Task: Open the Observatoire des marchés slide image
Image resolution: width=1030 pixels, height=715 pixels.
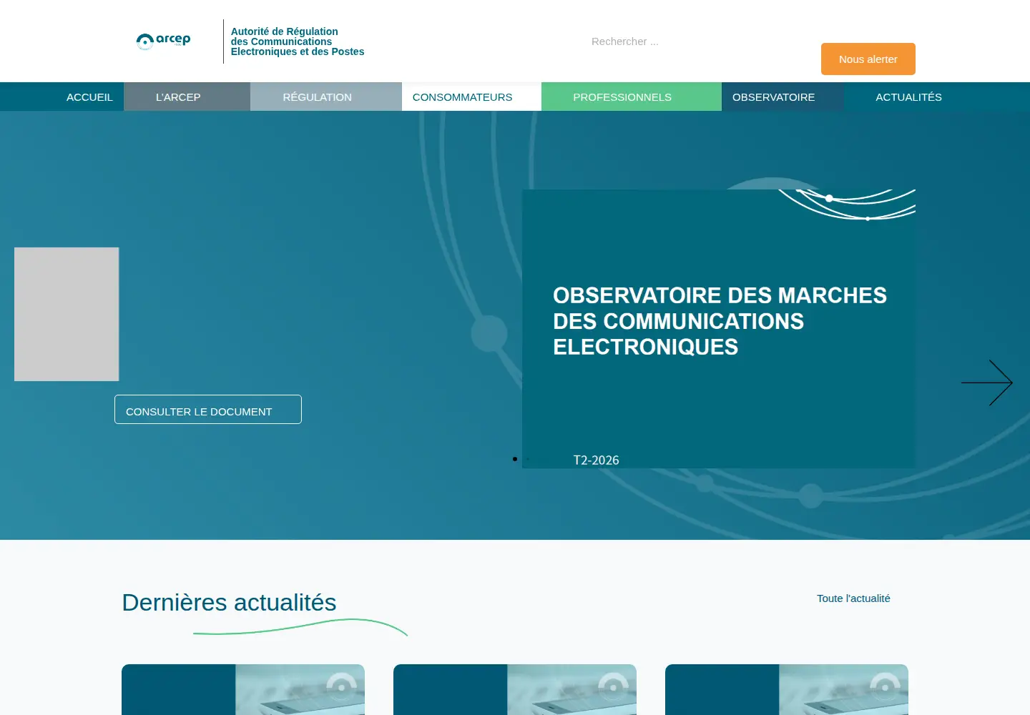Action: click(x=719, y=329)
